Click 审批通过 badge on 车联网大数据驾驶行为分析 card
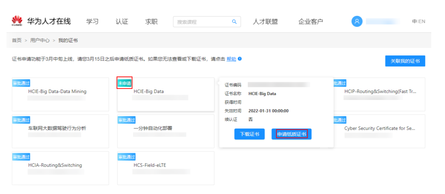 (21, 120)
